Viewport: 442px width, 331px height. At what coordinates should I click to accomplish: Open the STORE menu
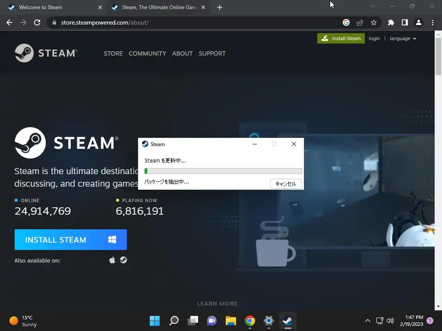113,53
